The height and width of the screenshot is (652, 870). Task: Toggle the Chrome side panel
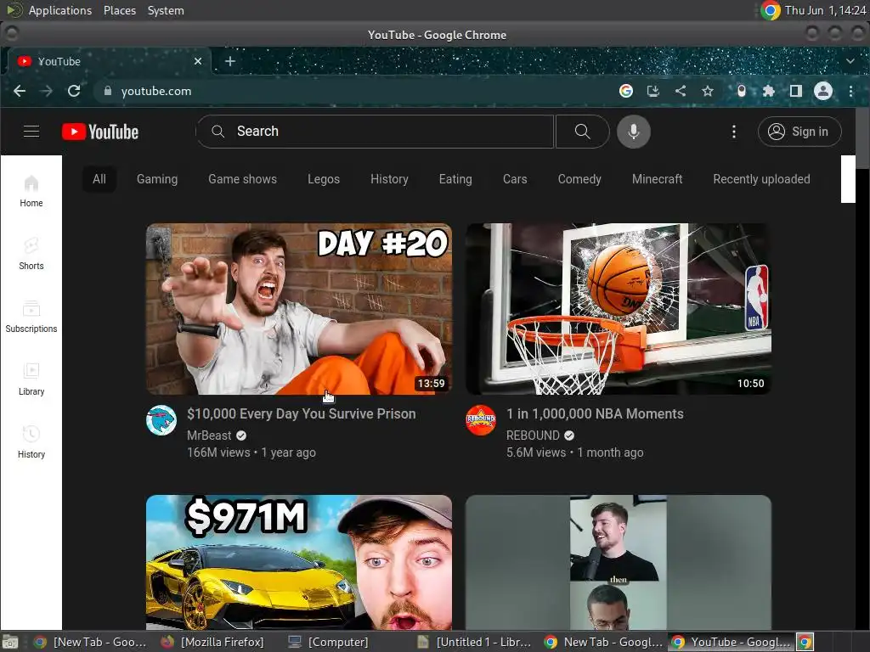pyautogui.click(x=795, y=91)
